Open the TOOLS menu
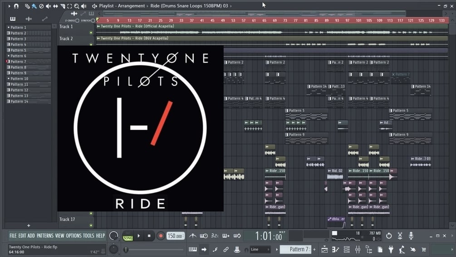This screenshot has width=456, height=257. (88, 236)
